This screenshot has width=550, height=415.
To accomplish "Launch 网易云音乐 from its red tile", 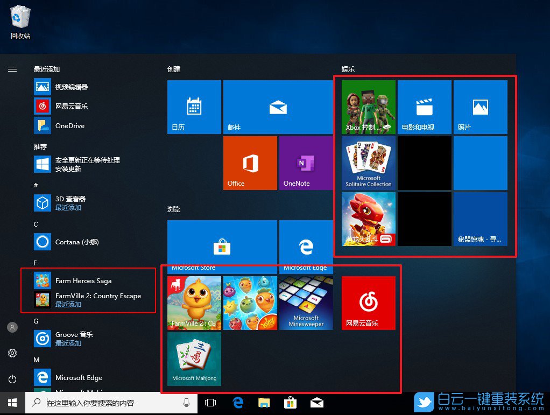I will [x=368, y=303].
